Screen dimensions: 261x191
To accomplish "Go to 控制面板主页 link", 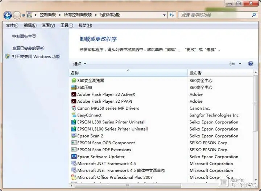I will pyautogui.click(x=24, y=37).
